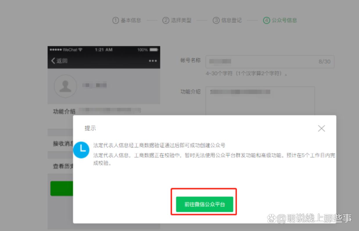Click the 1:21 AM time in phone preview
The width and height of the screenshot is (359, 231).
coord(104,50)
